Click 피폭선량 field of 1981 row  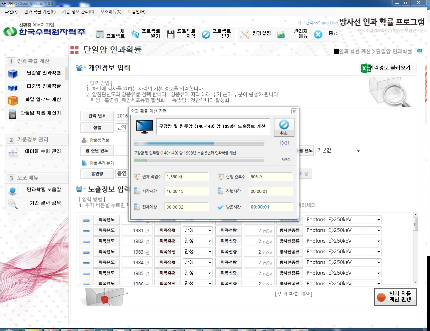click(x=259, y=231)
